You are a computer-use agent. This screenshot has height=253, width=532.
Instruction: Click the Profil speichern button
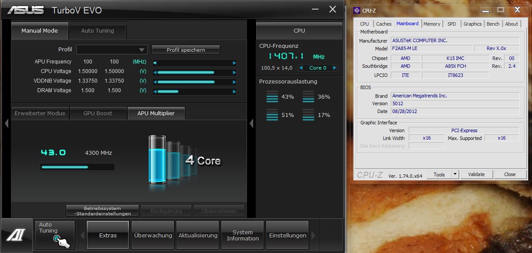[x=186, y=50]
